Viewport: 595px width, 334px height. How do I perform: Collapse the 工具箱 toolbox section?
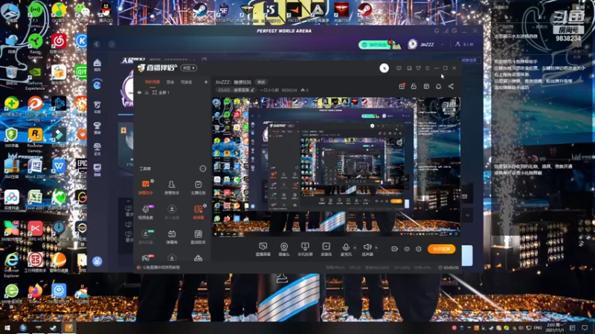click(203, 168)
